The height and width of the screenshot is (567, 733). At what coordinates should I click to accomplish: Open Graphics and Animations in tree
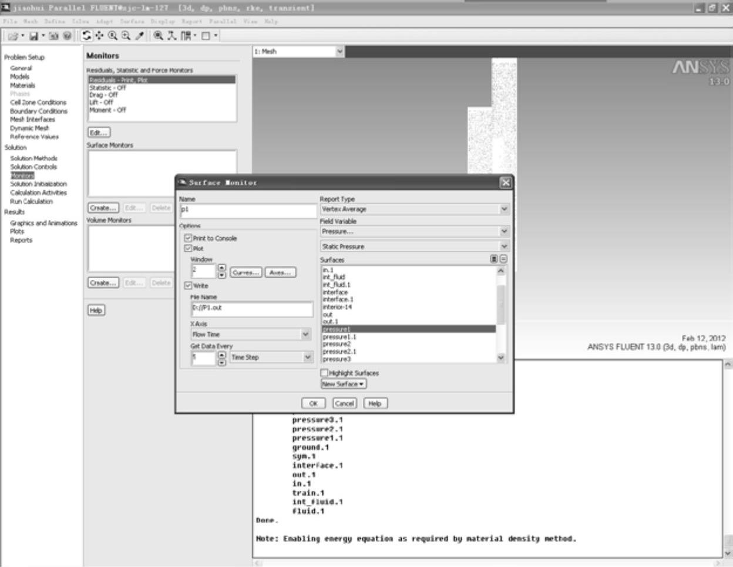pos(43,223)
